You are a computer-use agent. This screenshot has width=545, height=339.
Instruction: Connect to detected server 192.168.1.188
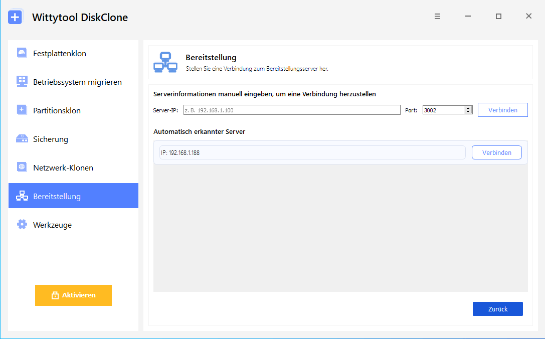497,152
